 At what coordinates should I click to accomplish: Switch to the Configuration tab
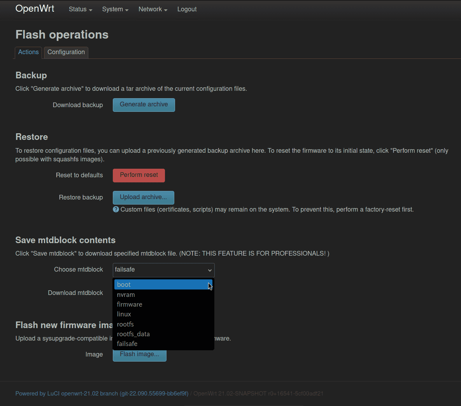click(66, 52)
